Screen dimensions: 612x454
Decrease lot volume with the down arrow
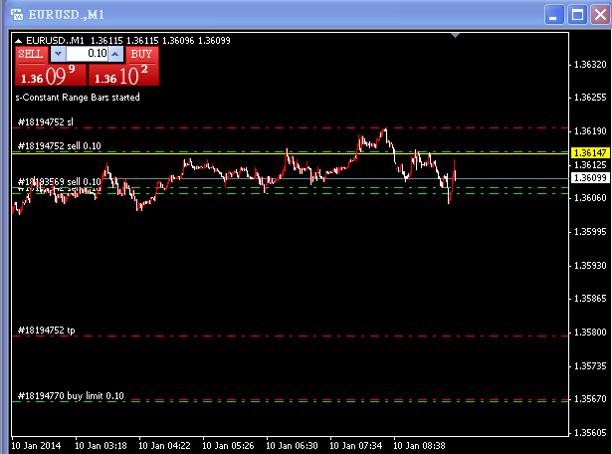coord(58,54)
